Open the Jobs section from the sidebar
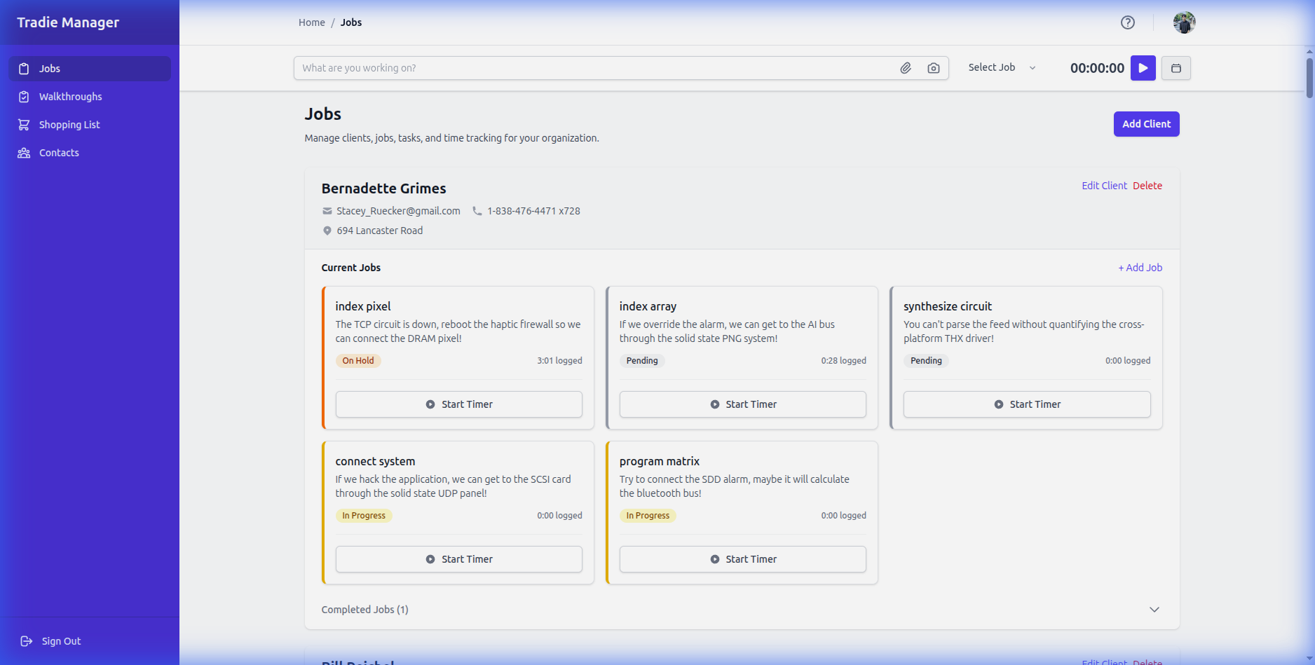The width and height of the screenshot is (1315, 665). 50,68
